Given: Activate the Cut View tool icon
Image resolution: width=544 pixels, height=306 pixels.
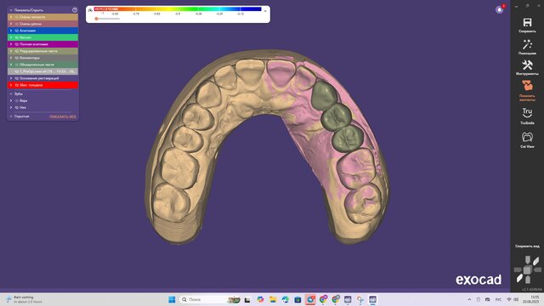Looking at the screenshot, I should coord(527,137).
